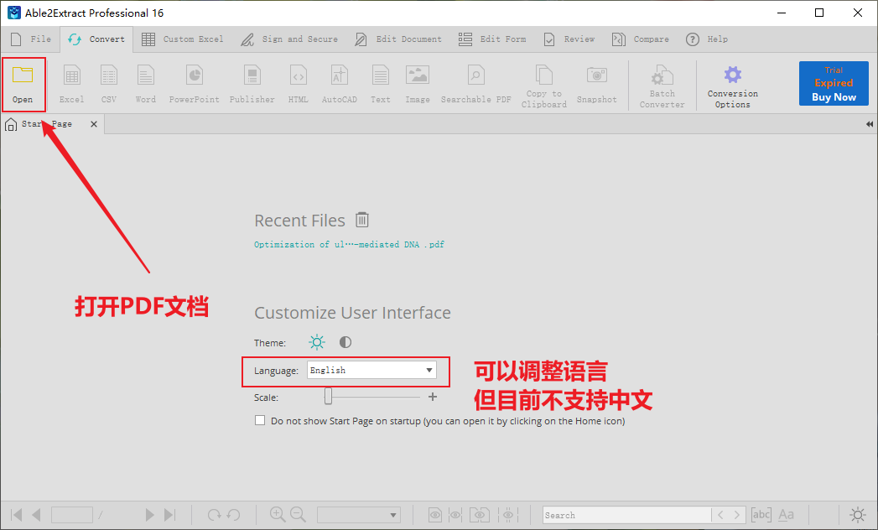Toggle dashed-border view eye icon
Viewport: 878px width, 530px height.
point(508,515)
